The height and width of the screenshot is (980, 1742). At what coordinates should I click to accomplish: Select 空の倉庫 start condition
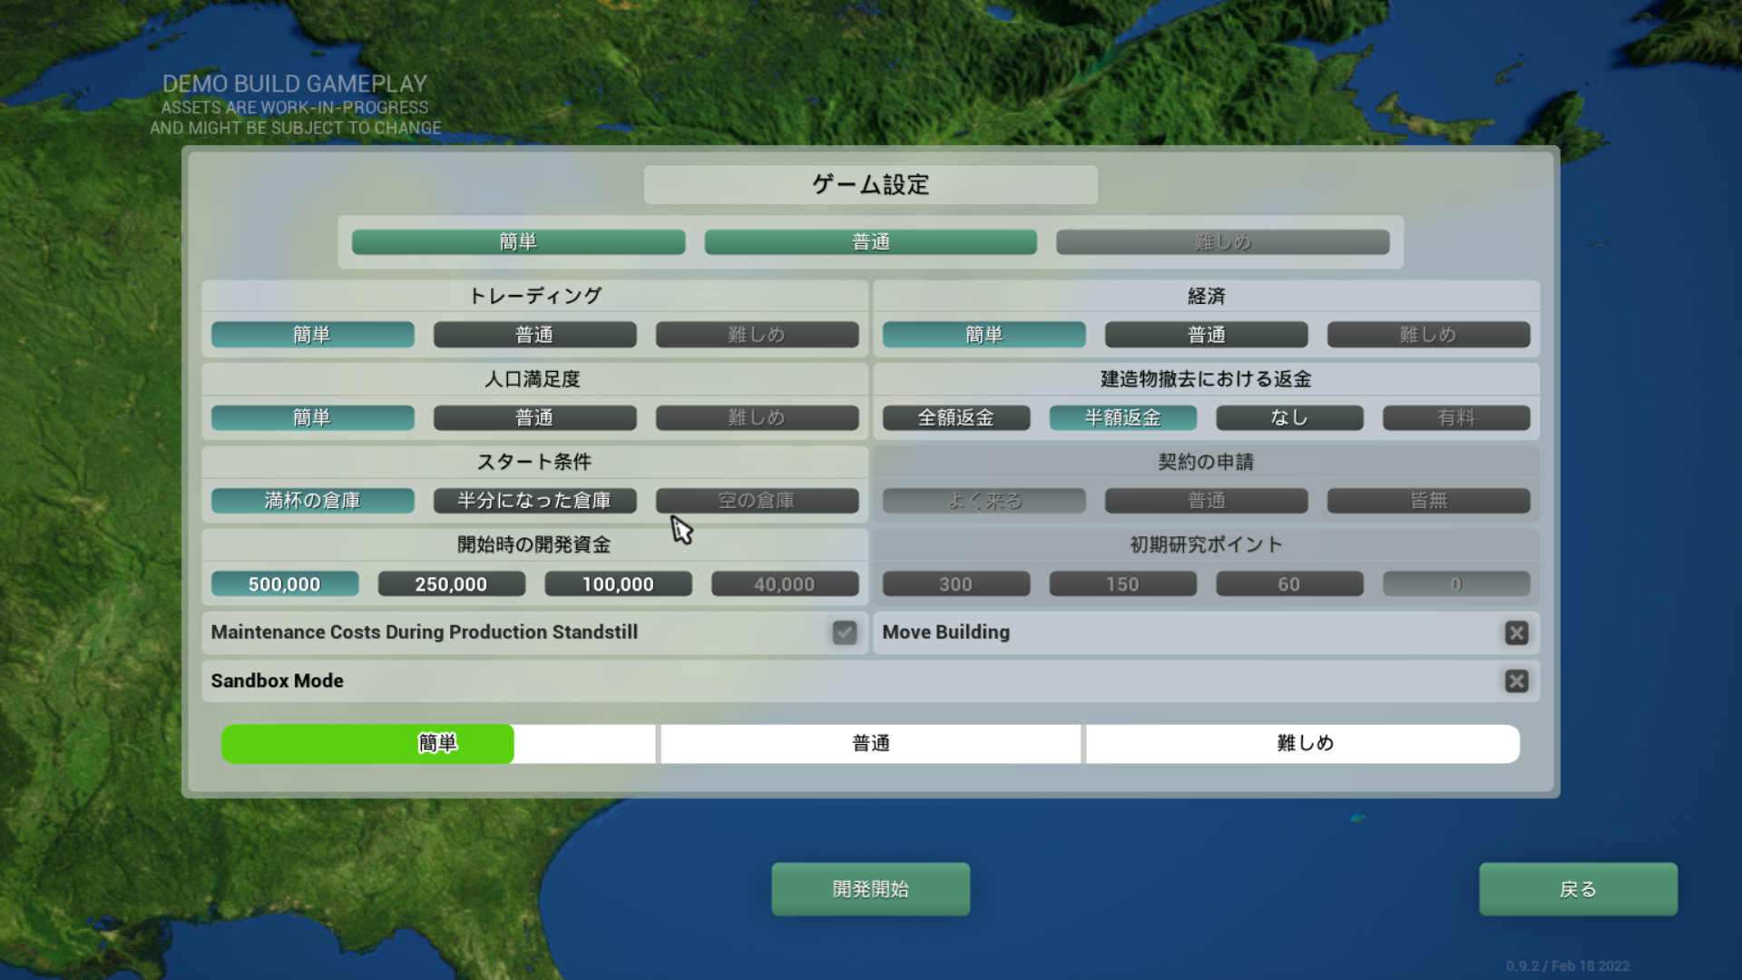(757, 501)
